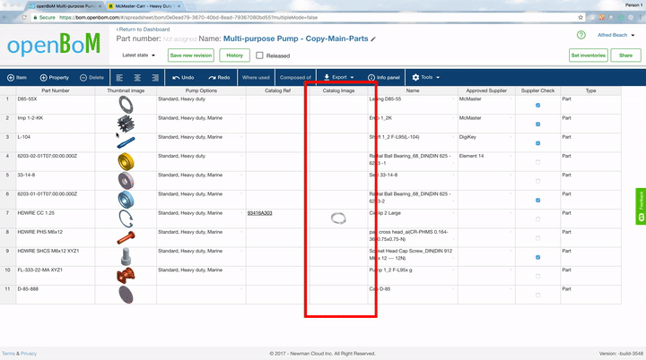Uncheck Supplier Check for row 6 bearing

537,201
